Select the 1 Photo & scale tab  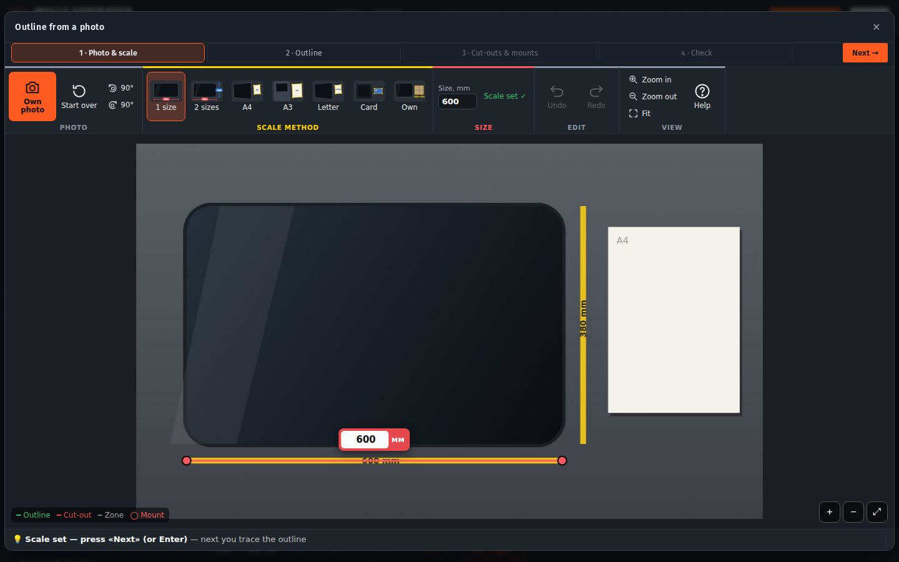tap(108, 53)
